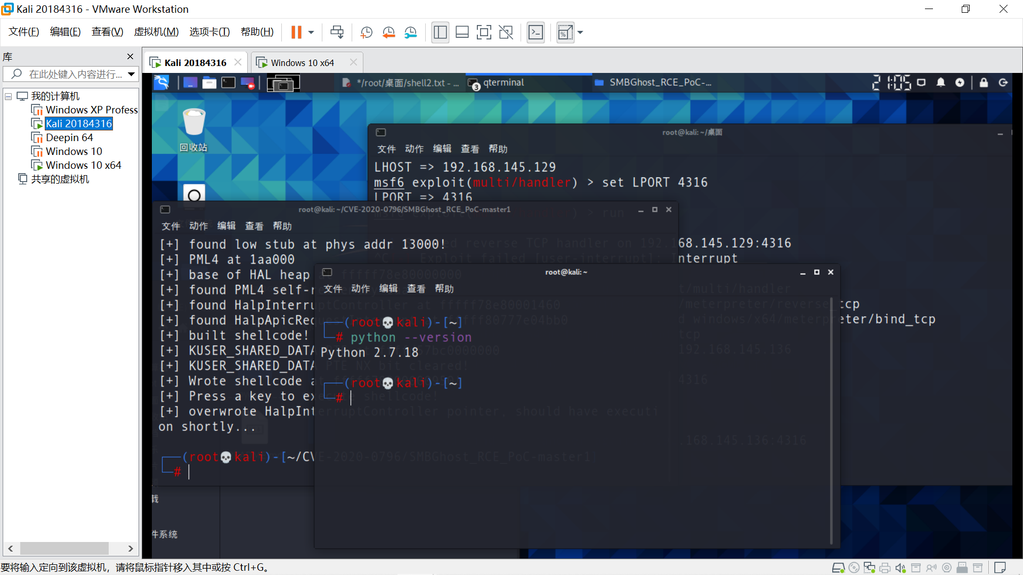Select Deepin 64 in the library
1023x575 pixels.
point(69,137)
